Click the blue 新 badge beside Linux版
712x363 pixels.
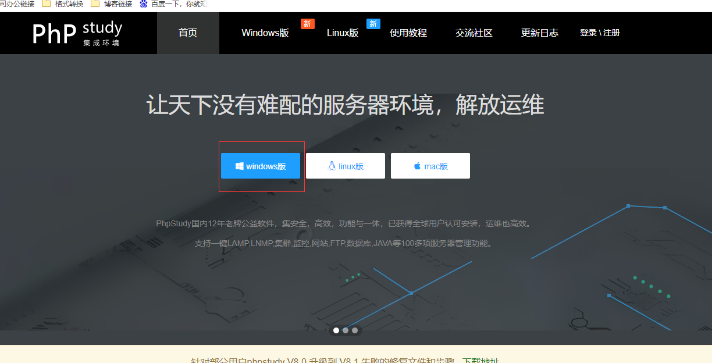coord(373,24)
